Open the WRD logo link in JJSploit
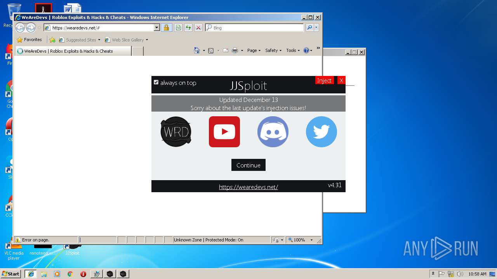The width and height of the screenshot is (497, 279). (x=176, y=132)
